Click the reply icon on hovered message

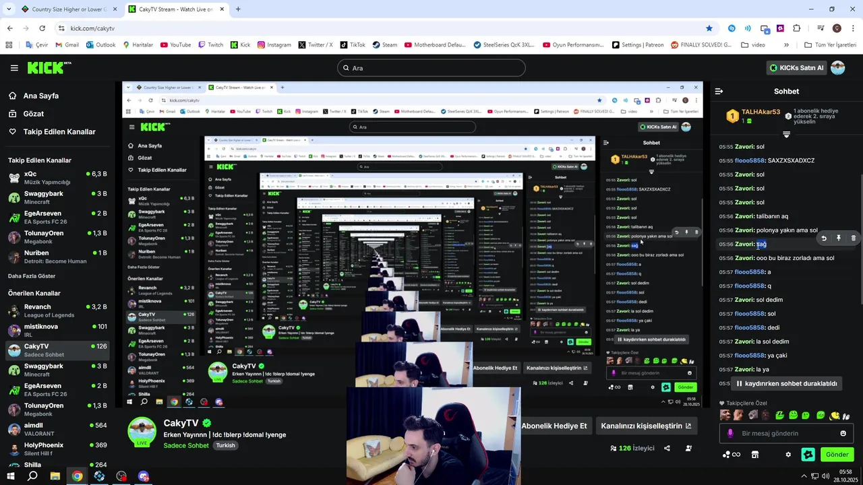click(x=823, y=238)
